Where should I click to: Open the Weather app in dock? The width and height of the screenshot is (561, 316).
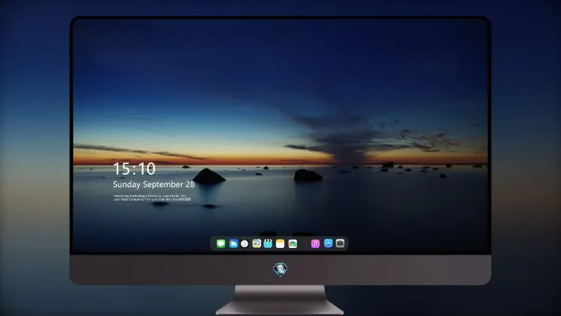click(x=233, y=243)
